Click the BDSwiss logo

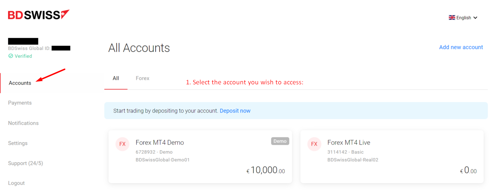click(39, 15)
